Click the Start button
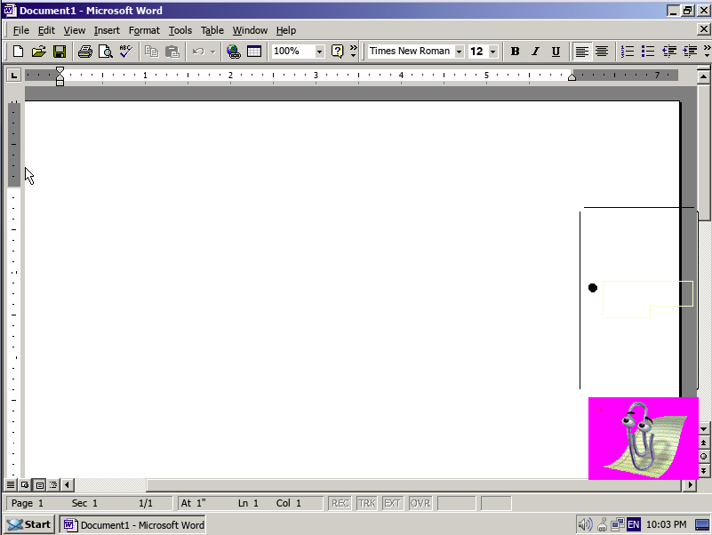Viewport: 712px width, 535px height. 29,524
